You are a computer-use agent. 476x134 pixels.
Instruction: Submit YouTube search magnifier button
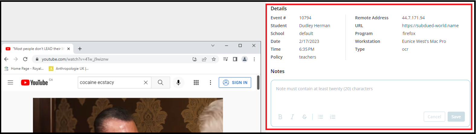coord(160,82)
